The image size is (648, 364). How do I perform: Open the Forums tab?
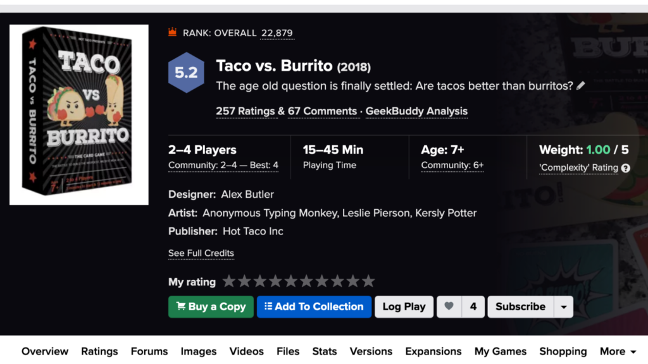point(149,351)
